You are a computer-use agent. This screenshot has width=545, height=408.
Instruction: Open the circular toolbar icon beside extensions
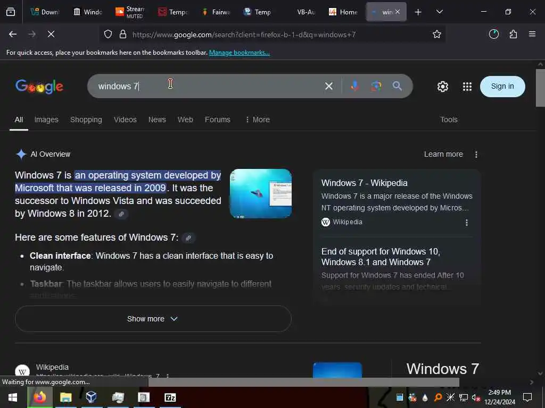click(x=494, y=34)
